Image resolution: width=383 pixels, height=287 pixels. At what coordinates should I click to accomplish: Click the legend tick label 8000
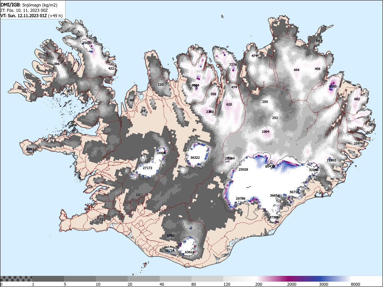[355, 284]
